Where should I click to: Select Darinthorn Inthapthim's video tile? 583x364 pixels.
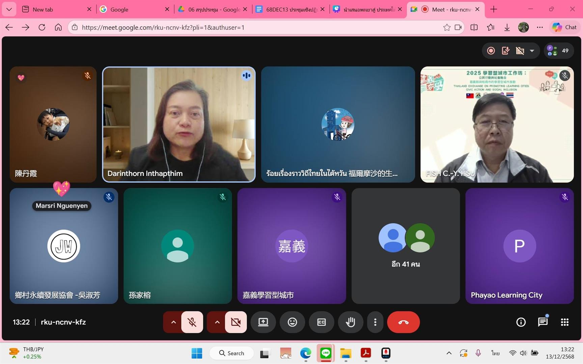pyautogui.click(x=179, y=124)
